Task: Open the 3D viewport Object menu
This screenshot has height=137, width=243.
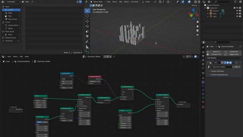Action: tap(126, 2)
